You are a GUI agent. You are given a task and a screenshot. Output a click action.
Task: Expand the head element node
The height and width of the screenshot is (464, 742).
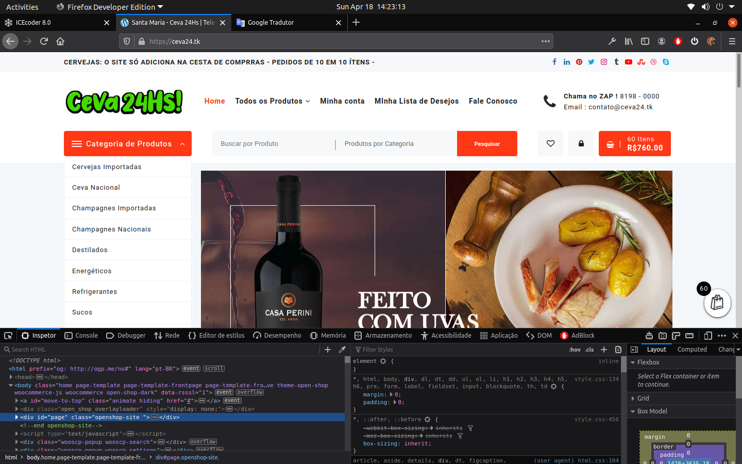[11, 377]
